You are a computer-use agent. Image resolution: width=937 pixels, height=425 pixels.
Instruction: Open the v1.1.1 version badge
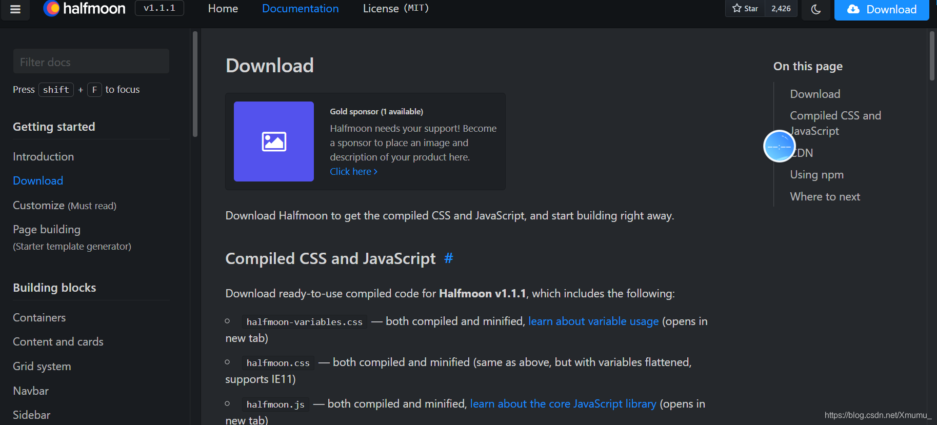click(160, 8)
